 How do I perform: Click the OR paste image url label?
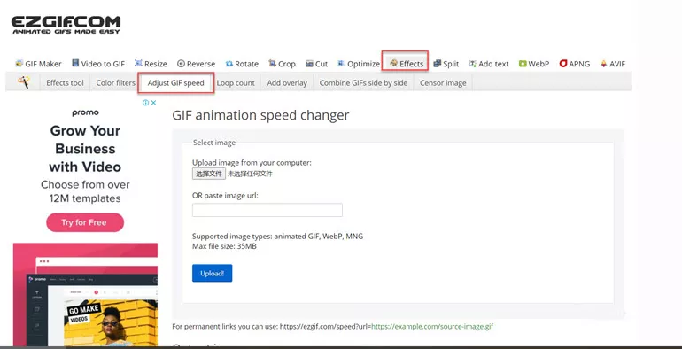pos(225,196)
